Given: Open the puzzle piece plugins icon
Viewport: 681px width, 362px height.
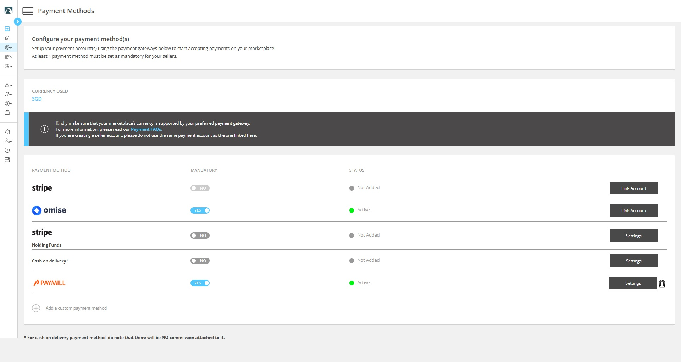Looking at the screenshot, I should (x=7, y=132).
